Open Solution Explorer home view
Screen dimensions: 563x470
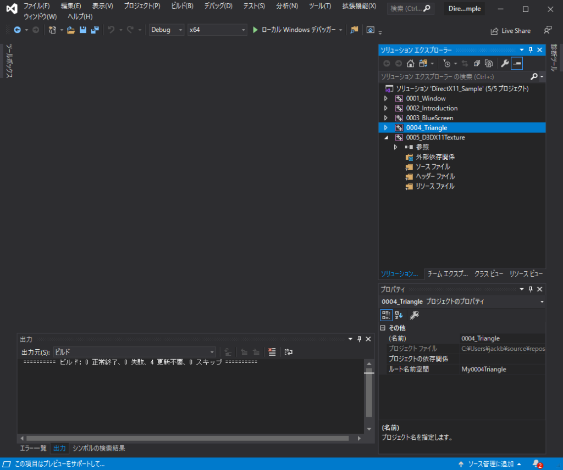point(411,63)
